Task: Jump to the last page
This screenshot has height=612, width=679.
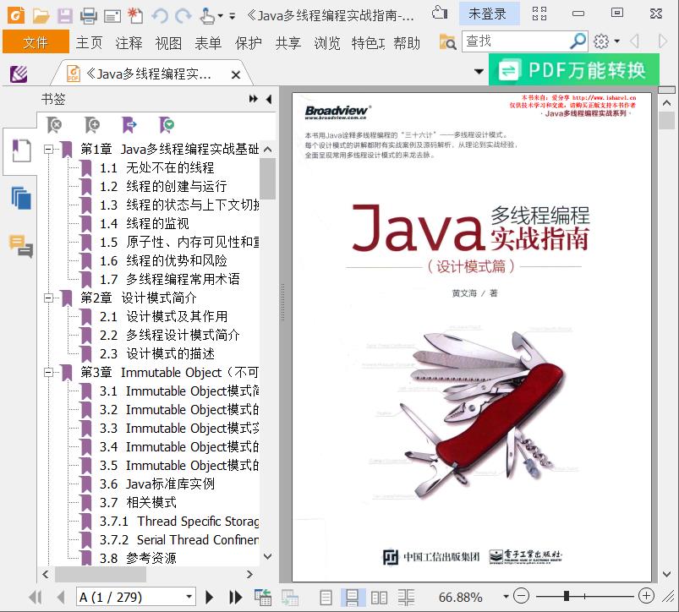Action: [x=236, y=598]
